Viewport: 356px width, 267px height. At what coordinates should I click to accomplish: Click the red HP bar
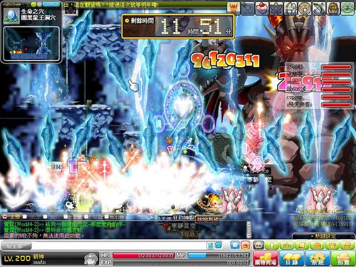point(144,256)
